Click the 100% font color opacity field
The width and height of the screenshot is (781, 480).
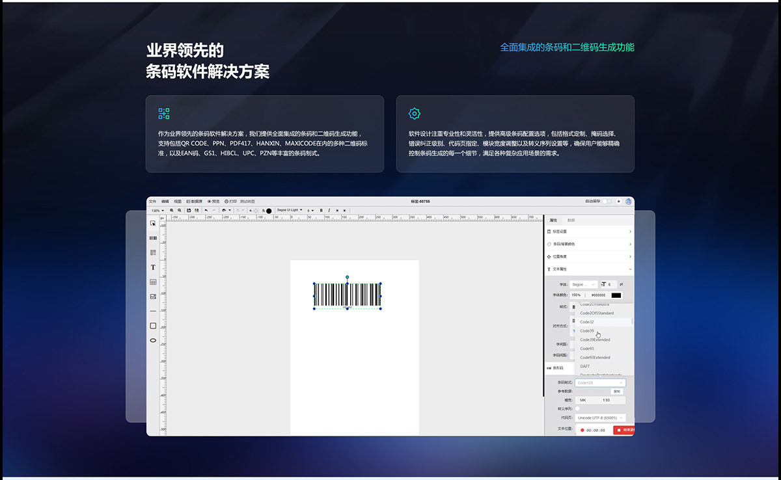click(577, 295)
